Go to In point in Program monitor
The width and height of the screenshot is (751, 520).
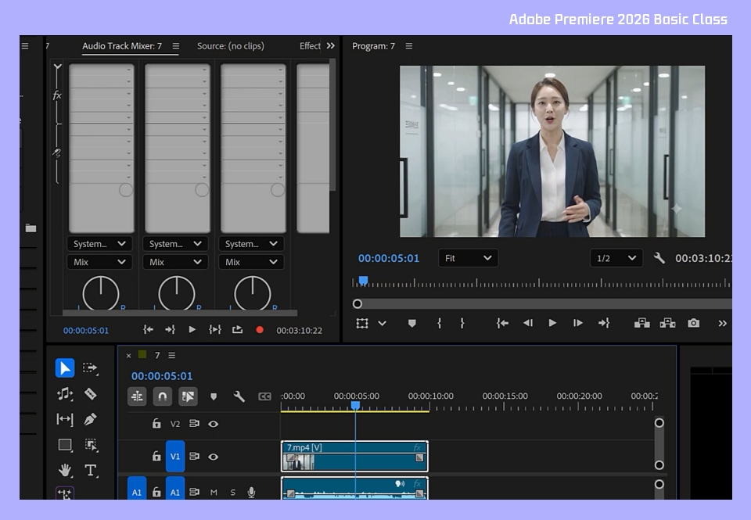coord(502,323)
